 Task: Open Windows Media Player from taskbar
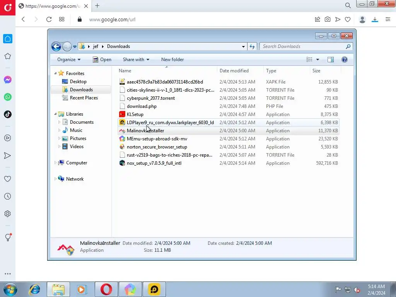[82, 289]
